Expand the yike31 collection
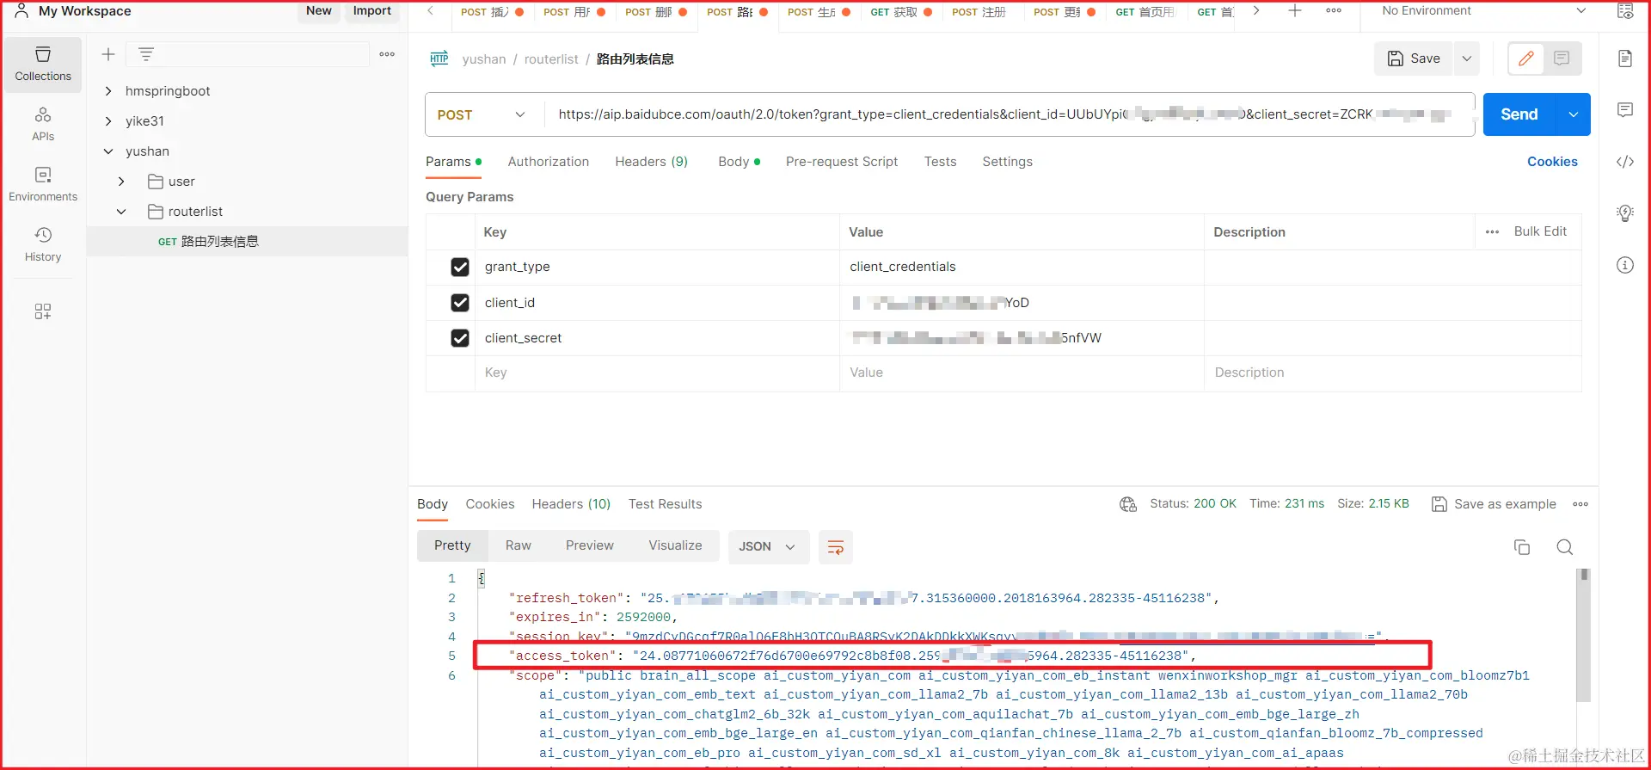 pyautogui.click(x=108, y=121)
